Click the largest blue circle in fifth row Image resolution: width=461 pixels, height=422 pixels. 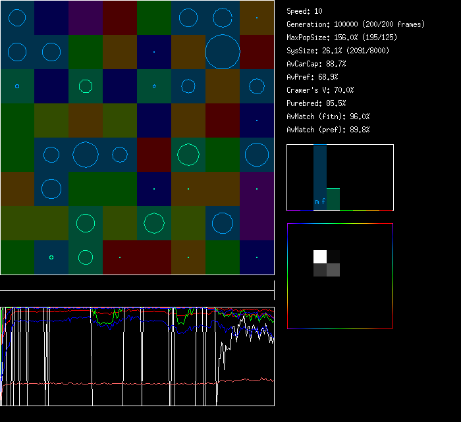point(86,154)
